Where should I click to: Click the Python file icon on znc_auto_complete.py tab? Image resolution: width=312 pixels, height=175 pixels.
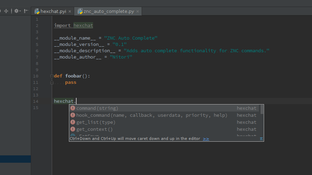coord(80,12)
